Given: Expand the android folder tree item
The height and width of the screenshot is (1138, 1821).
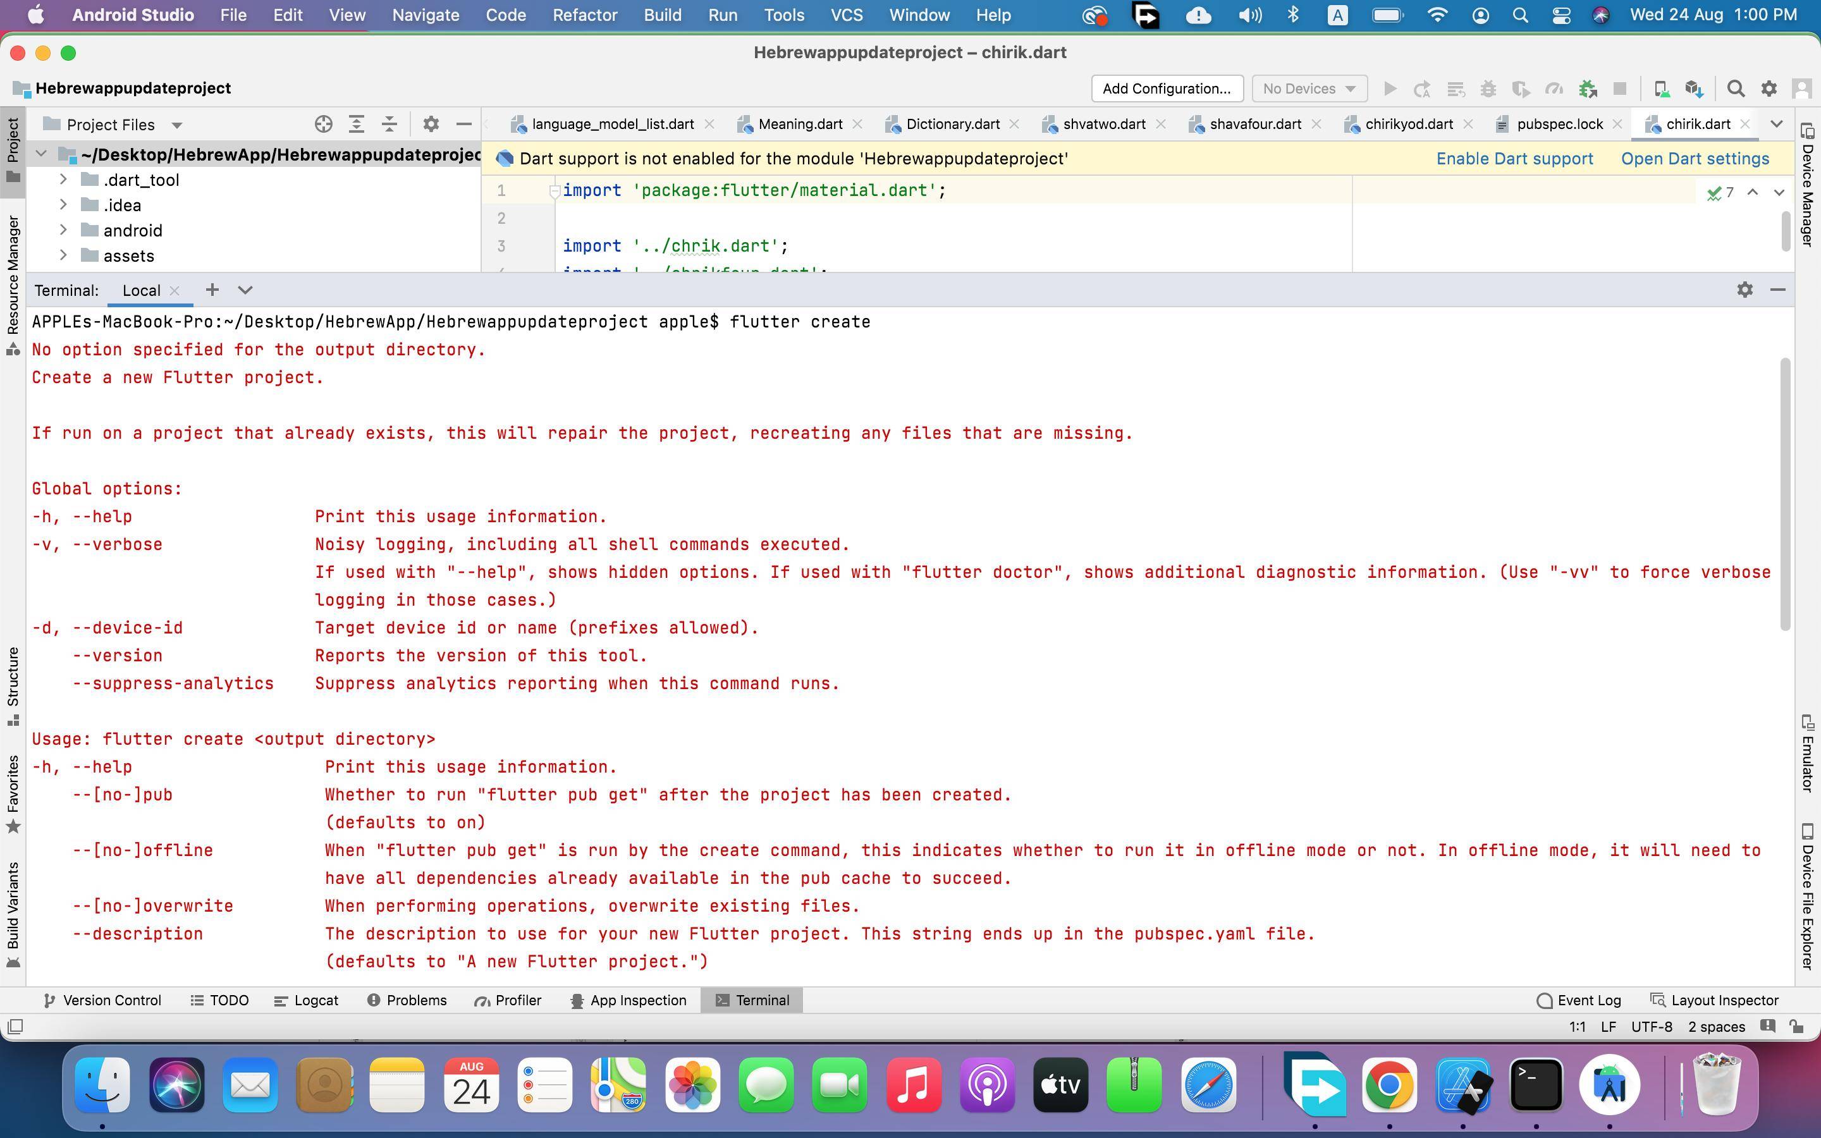Looking at the screenshot, I should click(61, 231).
